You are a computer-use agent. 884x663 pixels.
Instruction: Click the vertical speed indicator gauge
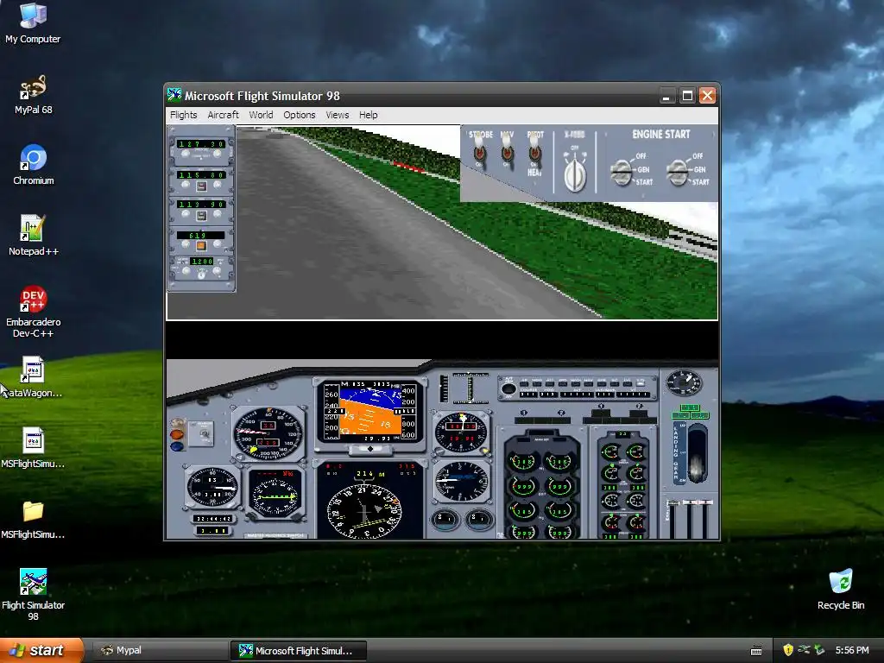461,481
